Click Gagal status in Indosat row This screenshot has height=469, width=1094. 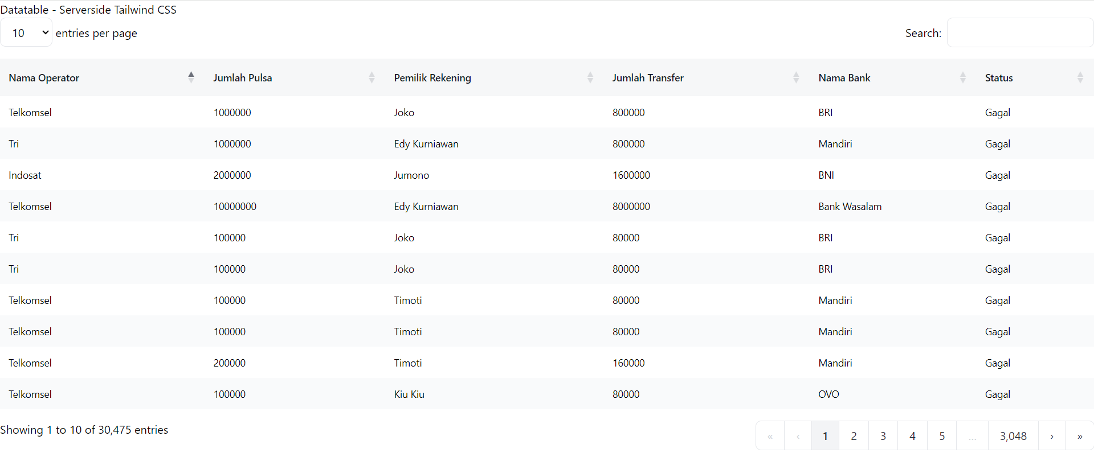(998, 175)
